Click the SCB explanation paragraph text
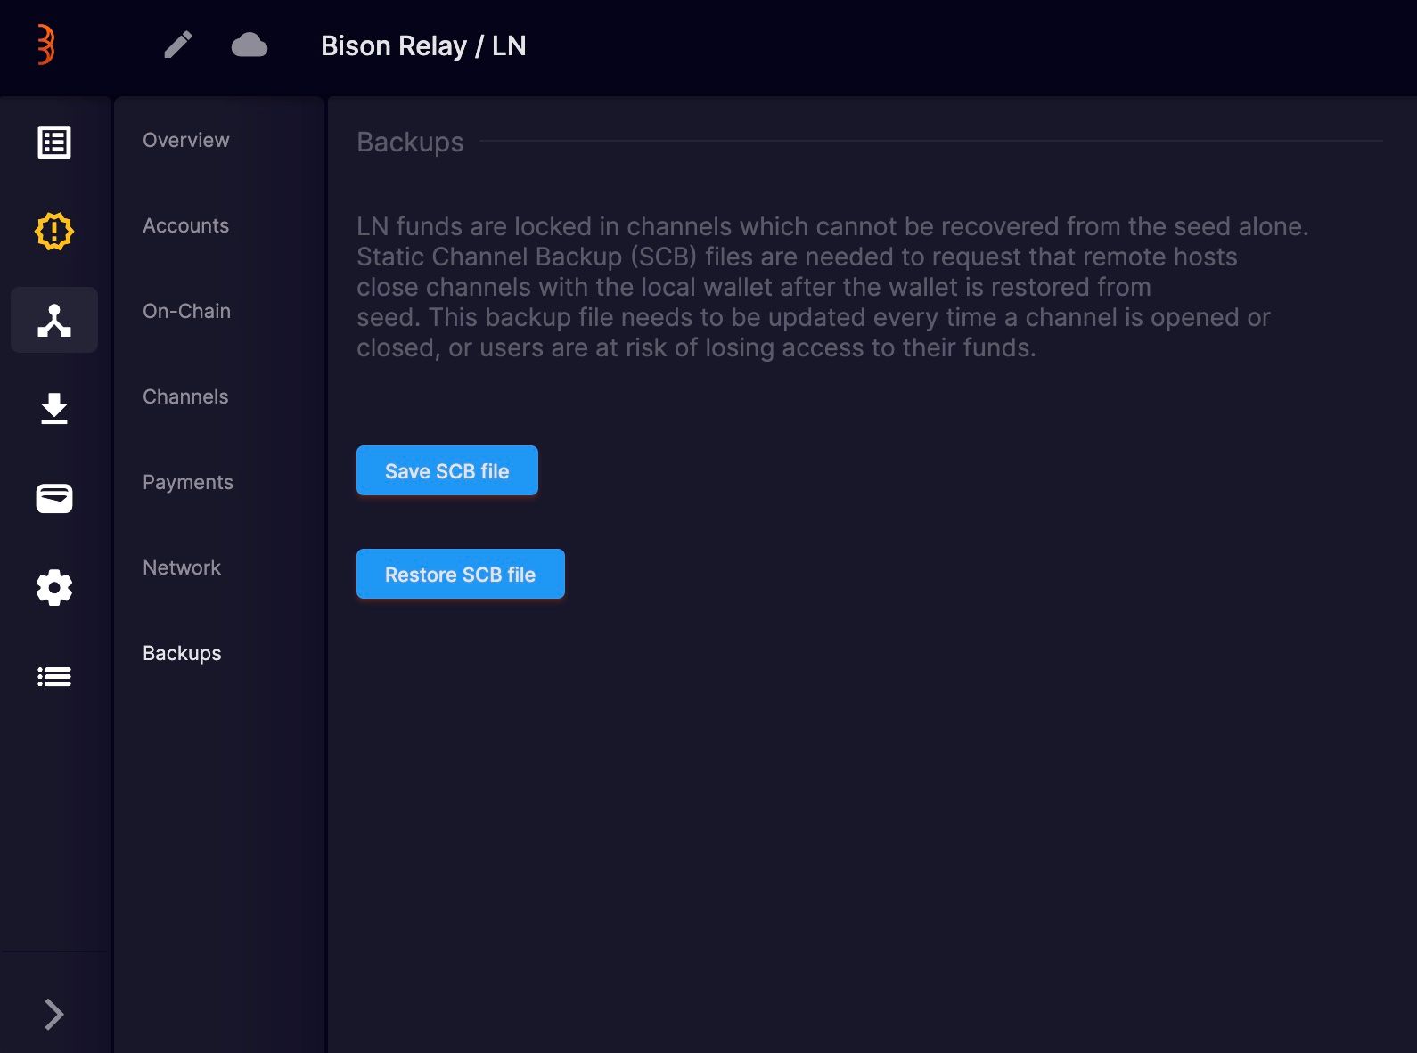 [832, 287]
